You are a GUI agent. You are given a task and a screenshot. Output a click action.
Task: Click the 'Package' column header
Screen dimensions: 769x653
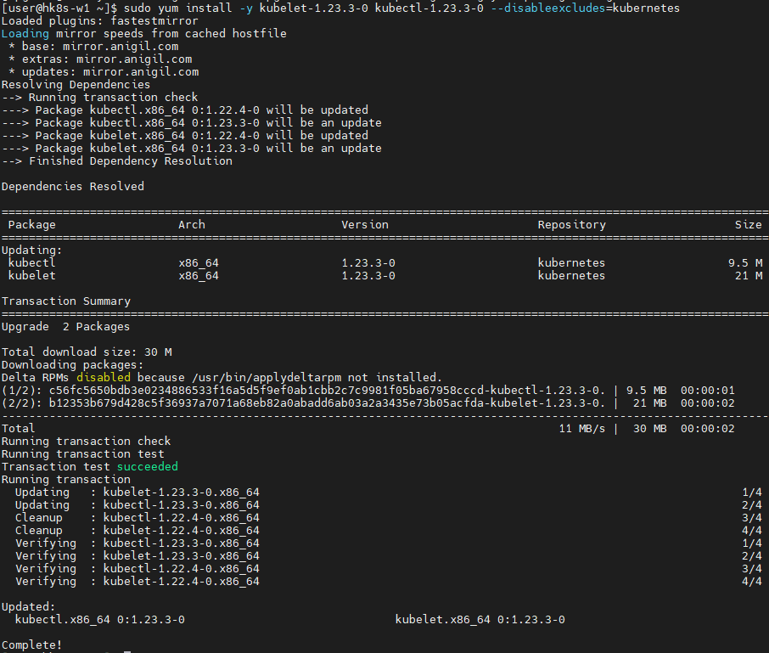[32, 225]
